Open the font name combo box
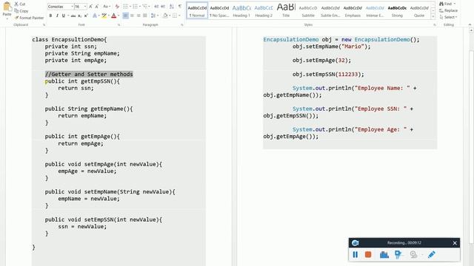This screenshot has height=266, width=474. [61, 7]
